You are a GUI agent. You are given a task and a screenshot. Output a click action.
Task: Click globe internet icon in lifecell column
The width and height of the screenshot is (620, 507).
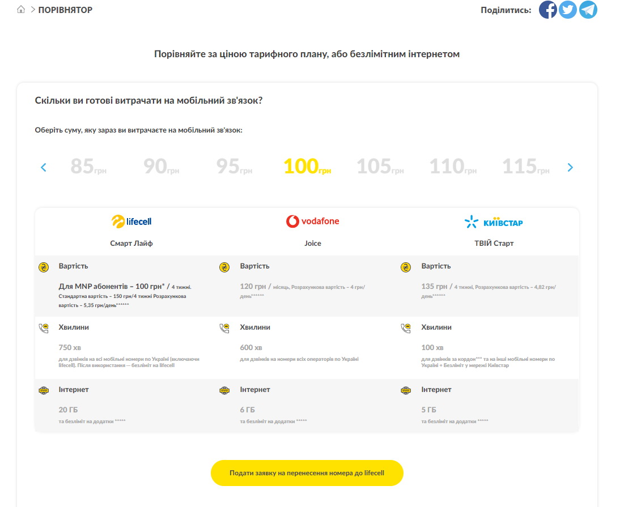click(44, 390)
